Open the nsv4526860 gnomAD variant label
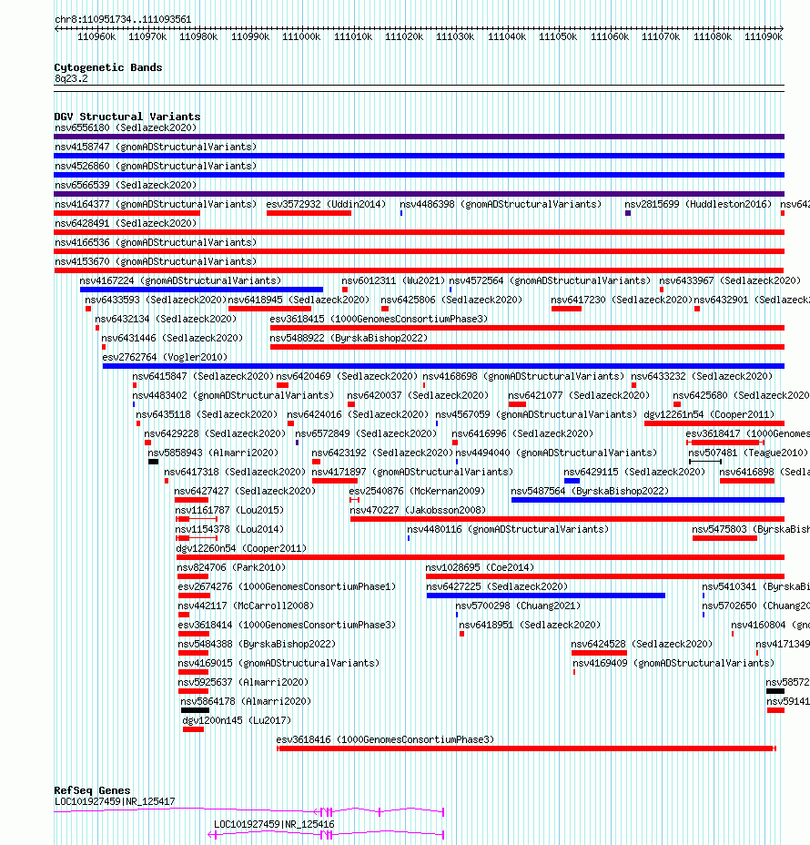 (x=156, y=166)
